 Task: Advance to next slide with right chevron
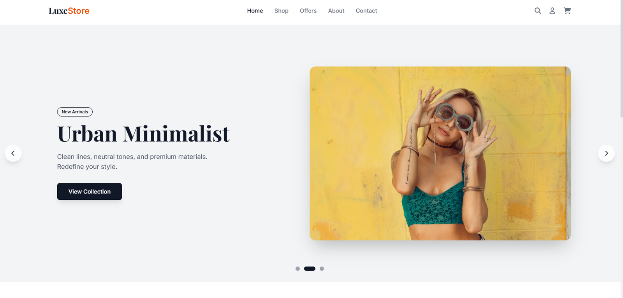(606, 153)
